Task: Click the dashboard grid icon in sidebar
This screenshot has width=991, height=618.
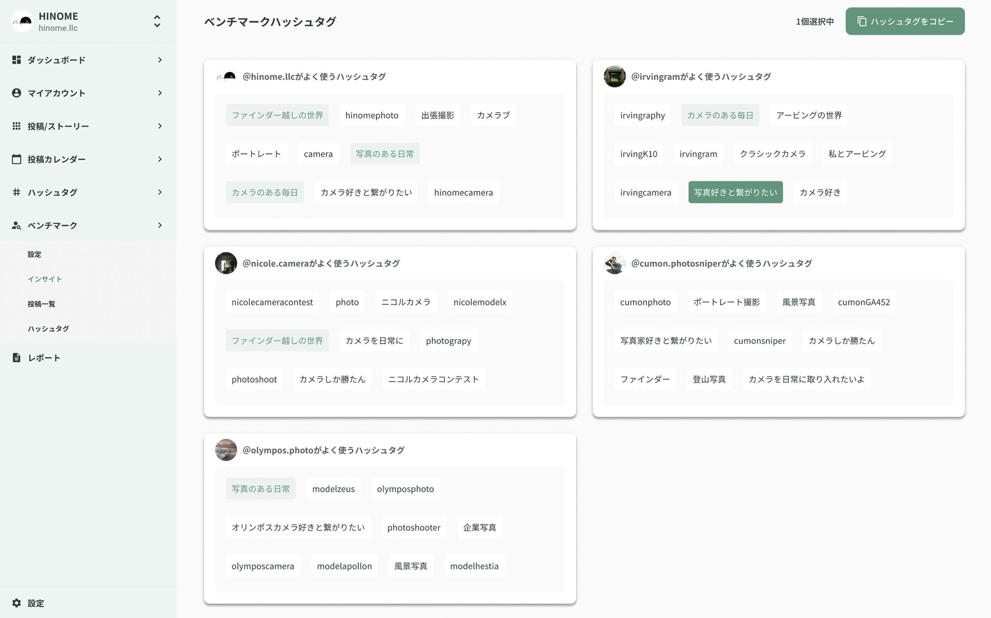Action: tap(16, 60)
